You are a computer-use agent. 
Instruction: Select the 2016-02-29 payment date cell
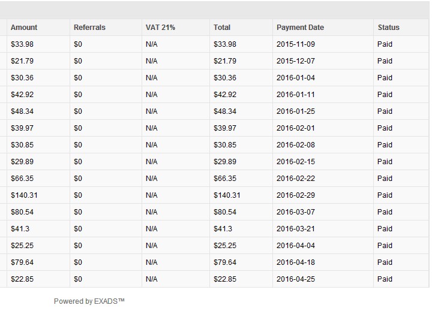[296, 195]
